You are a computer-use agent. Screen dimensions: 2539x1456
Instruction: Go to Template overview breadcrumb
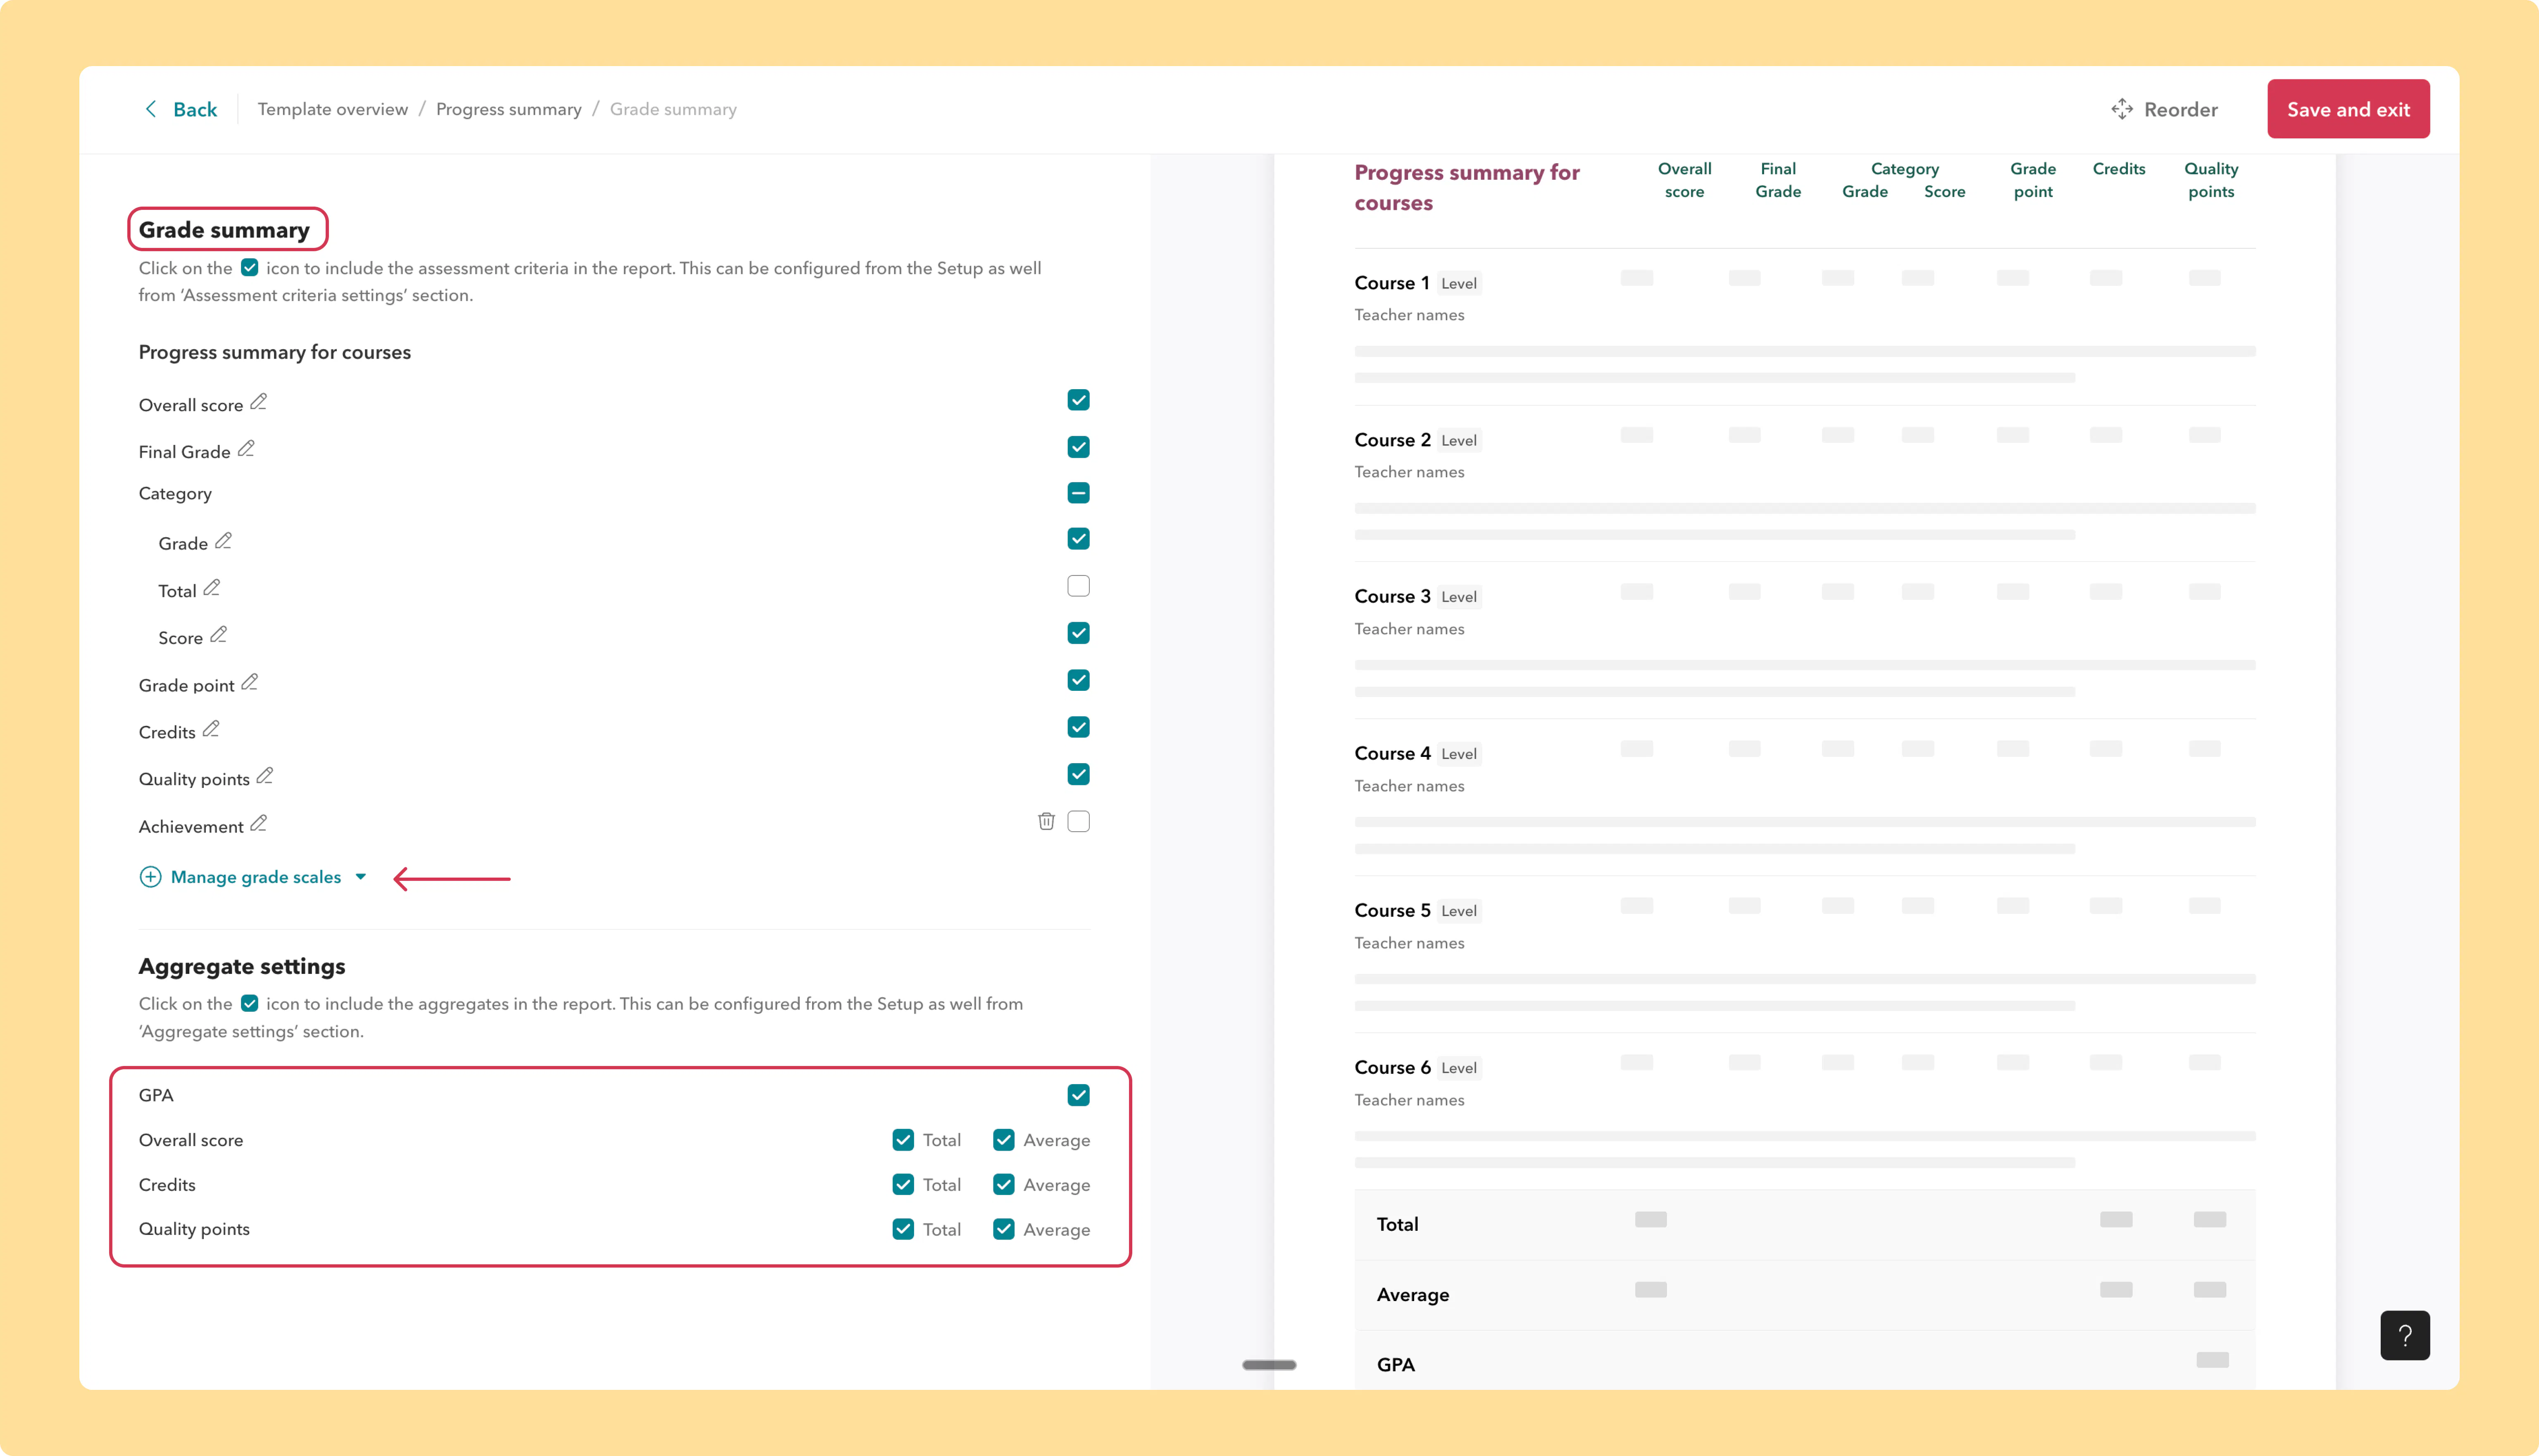333,109
